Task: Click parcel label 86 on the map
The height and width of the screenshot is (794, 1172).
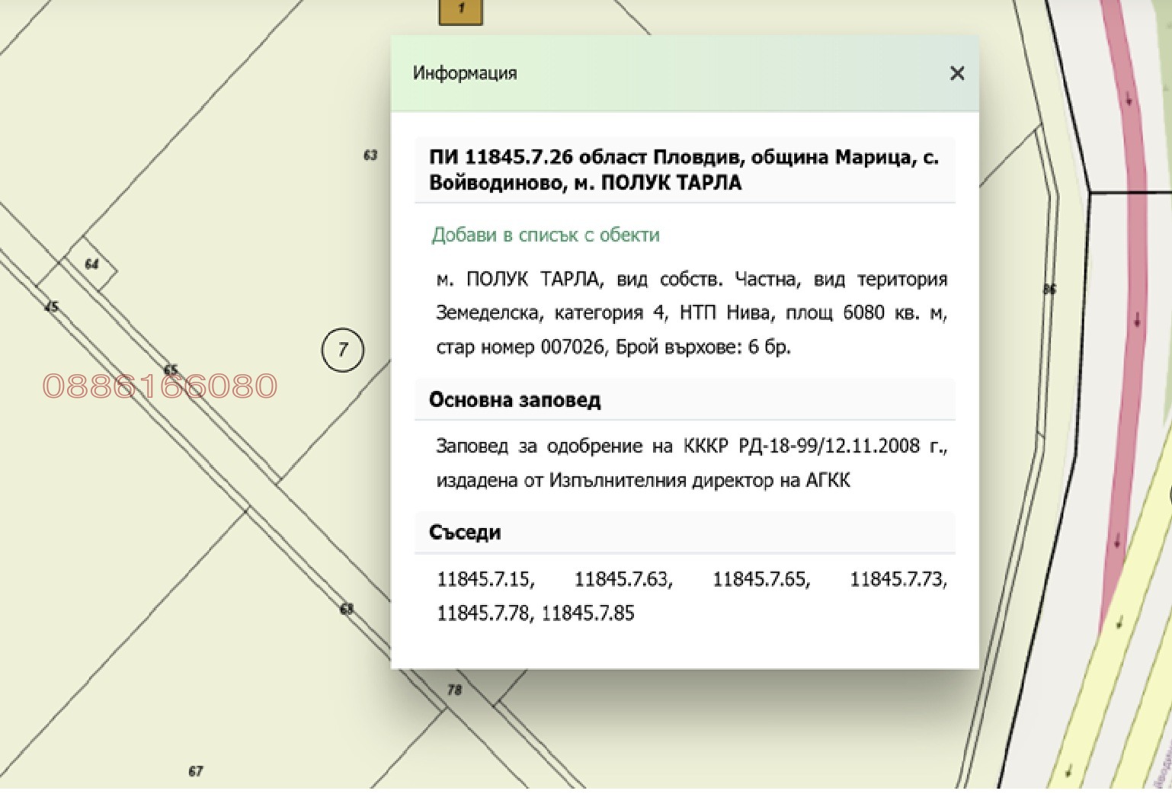Action: tap(1049, 288)
